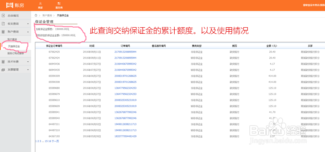This screenshot has height=152, width=325.
Task: Click the 保证金管理 page heading
Action: click(x=44, y=22)
